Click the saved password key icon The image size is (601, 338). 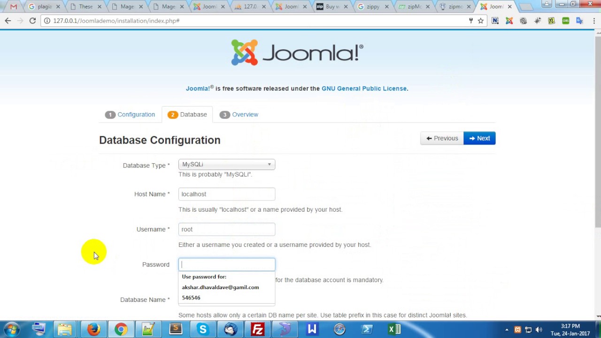471,21
